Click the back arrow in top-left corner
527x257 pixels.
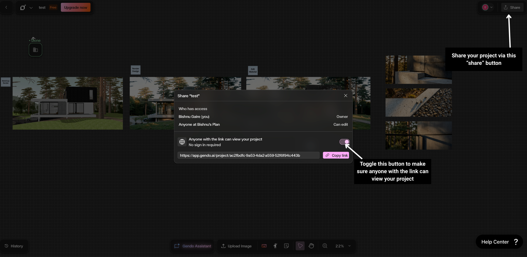tap(6, 7)
